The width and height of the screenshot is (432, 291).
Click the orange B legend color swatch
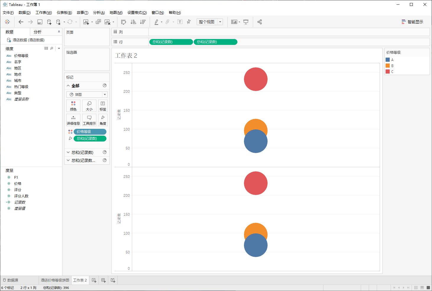(x=388, y=66)
